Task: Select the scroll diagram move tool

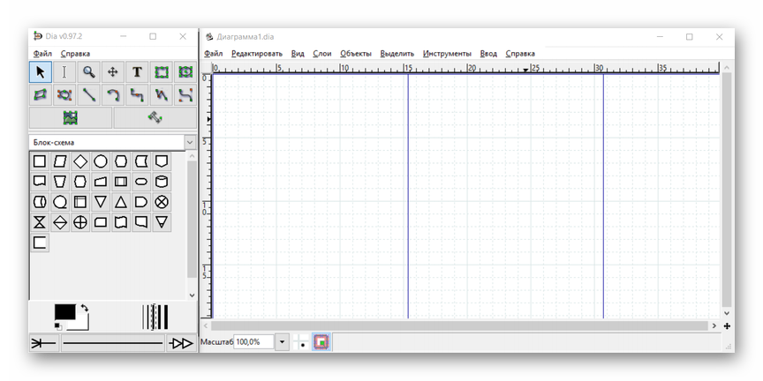Action: (x=113, y=72)
